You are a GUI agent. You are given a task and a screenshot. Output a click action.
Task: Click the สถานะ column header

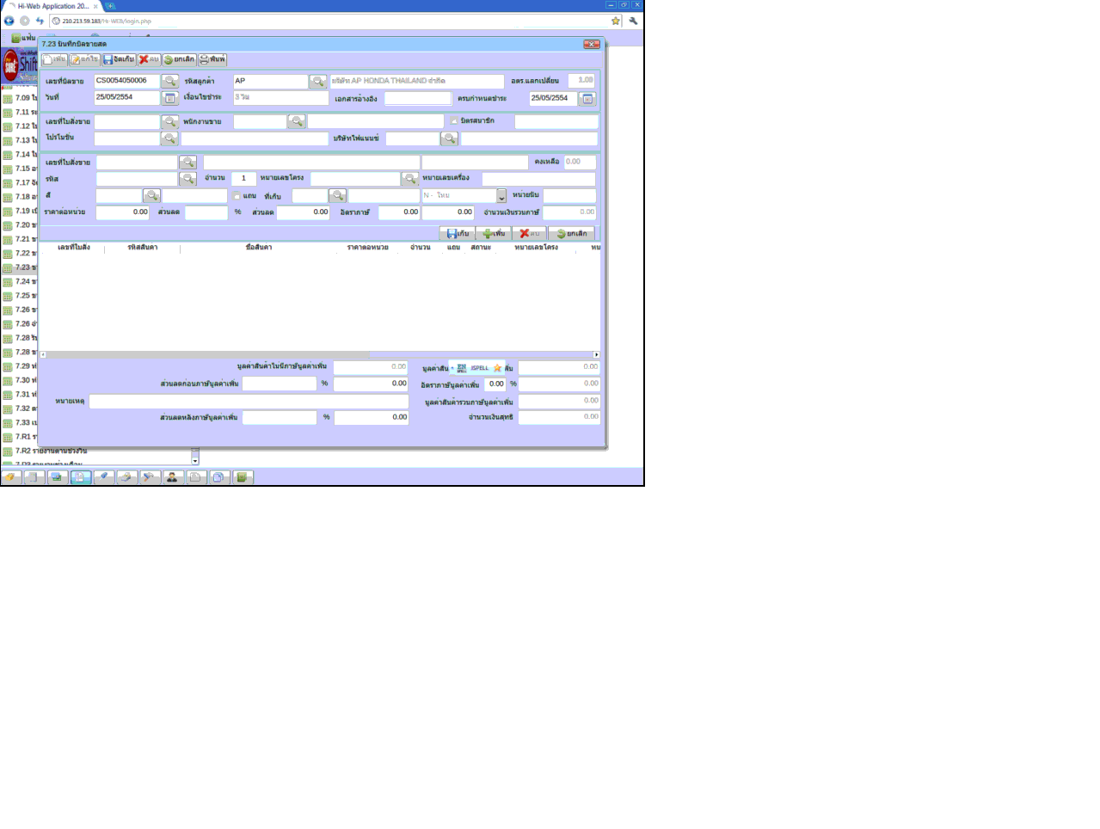(481, 248)
